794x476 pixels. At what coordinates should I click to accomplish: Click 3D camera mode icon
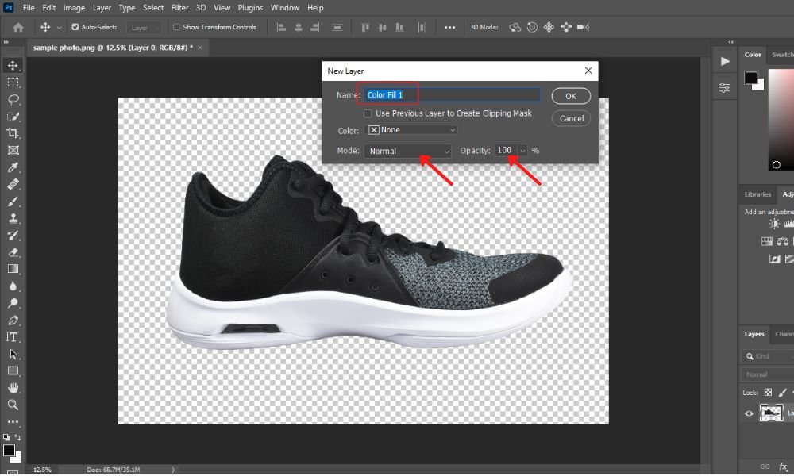pyautogui.click(x=584, y=27)
